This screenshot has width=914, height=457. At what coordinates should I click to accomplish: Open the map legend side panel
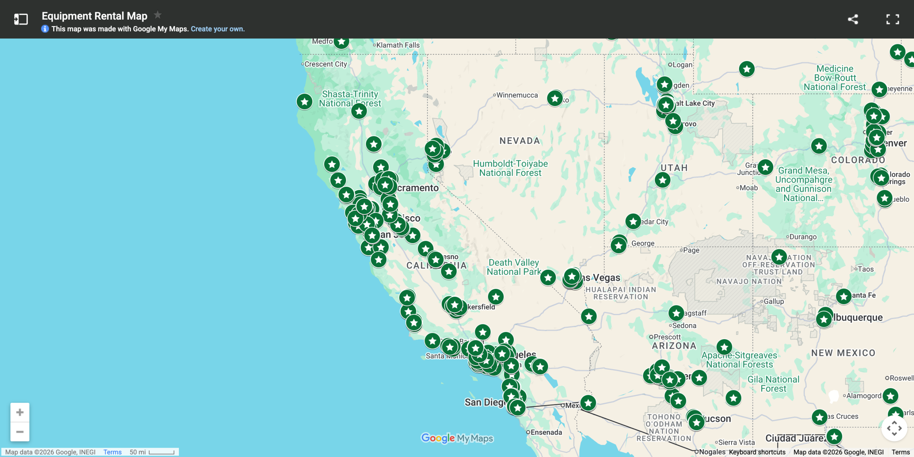(21, 19)
